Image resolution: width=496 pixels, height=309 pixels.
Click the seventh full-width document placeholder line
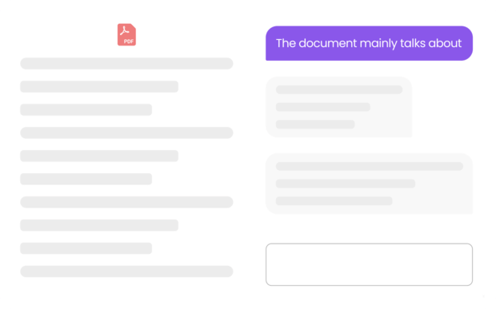point(127,202)
